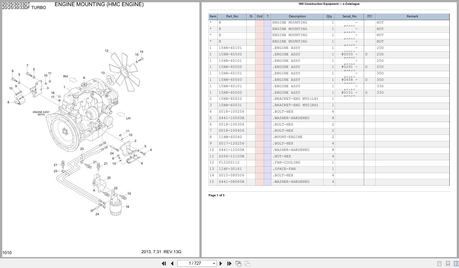The width and height of the screenshot is (459, 268).
Task: Click the IS column header
Action: 251,16
